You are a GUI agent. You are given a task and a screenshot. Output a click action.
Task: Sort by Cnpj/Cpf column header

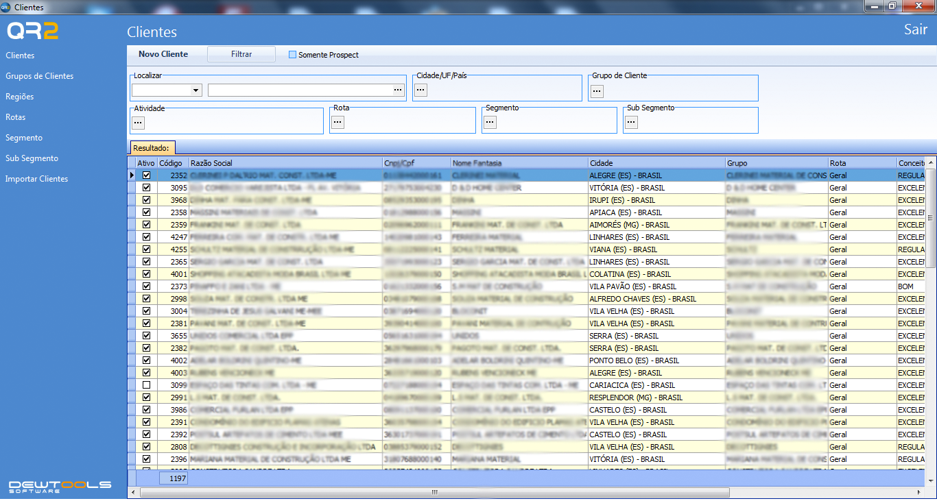click(x=416, y=163)
